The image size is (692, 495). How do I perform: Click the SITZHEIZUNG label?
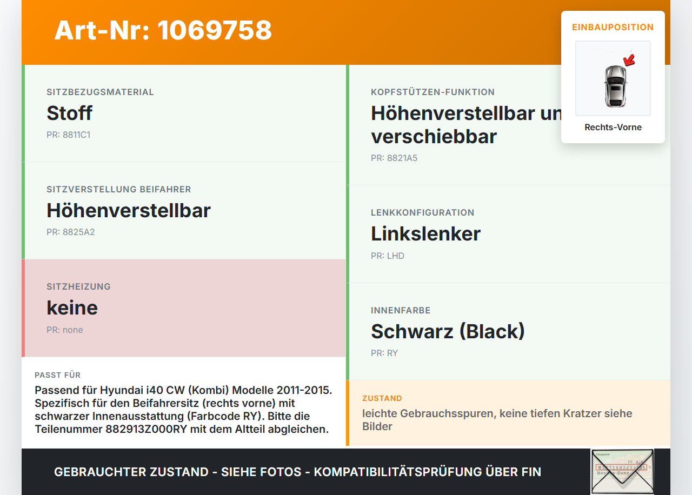click(78, 287)
